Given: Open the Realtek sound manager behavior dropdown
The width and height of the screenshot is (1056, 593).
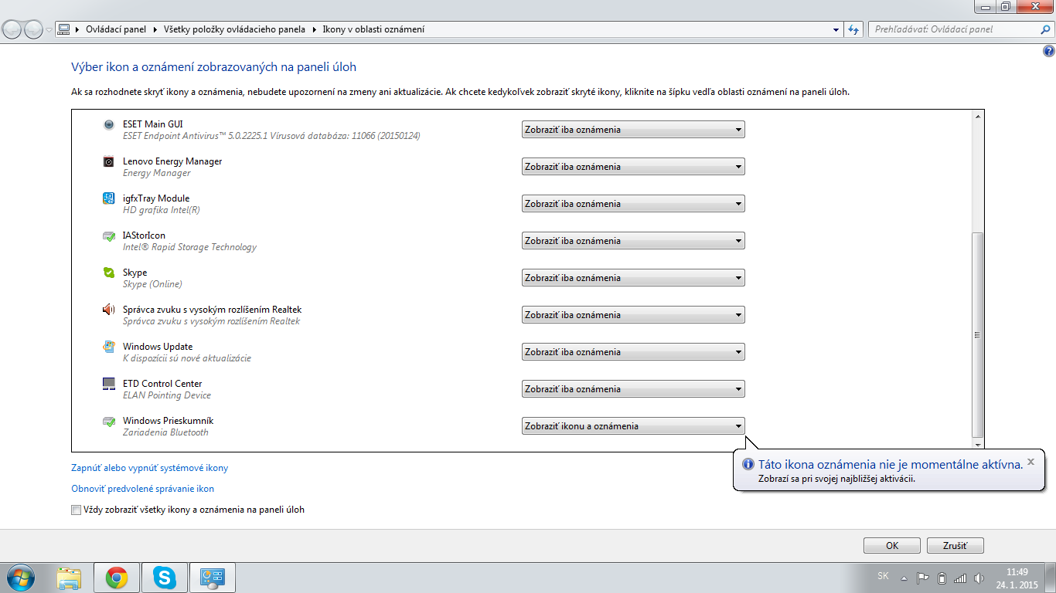Looking at the screenshot, I should [x=633, y=315].
